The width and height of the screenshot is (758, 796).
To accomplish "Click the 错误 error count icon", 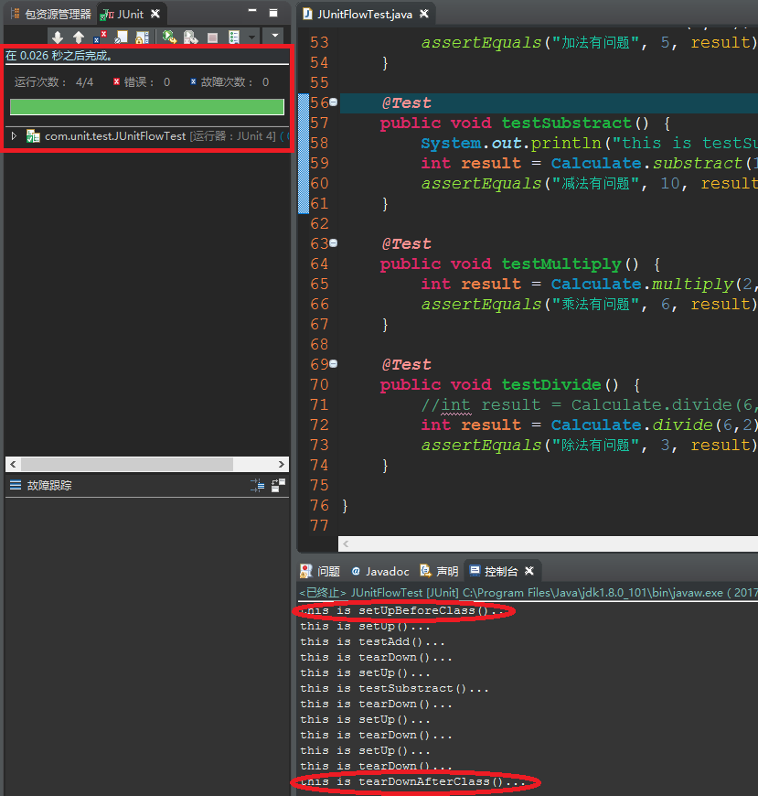I will (116, 81).
